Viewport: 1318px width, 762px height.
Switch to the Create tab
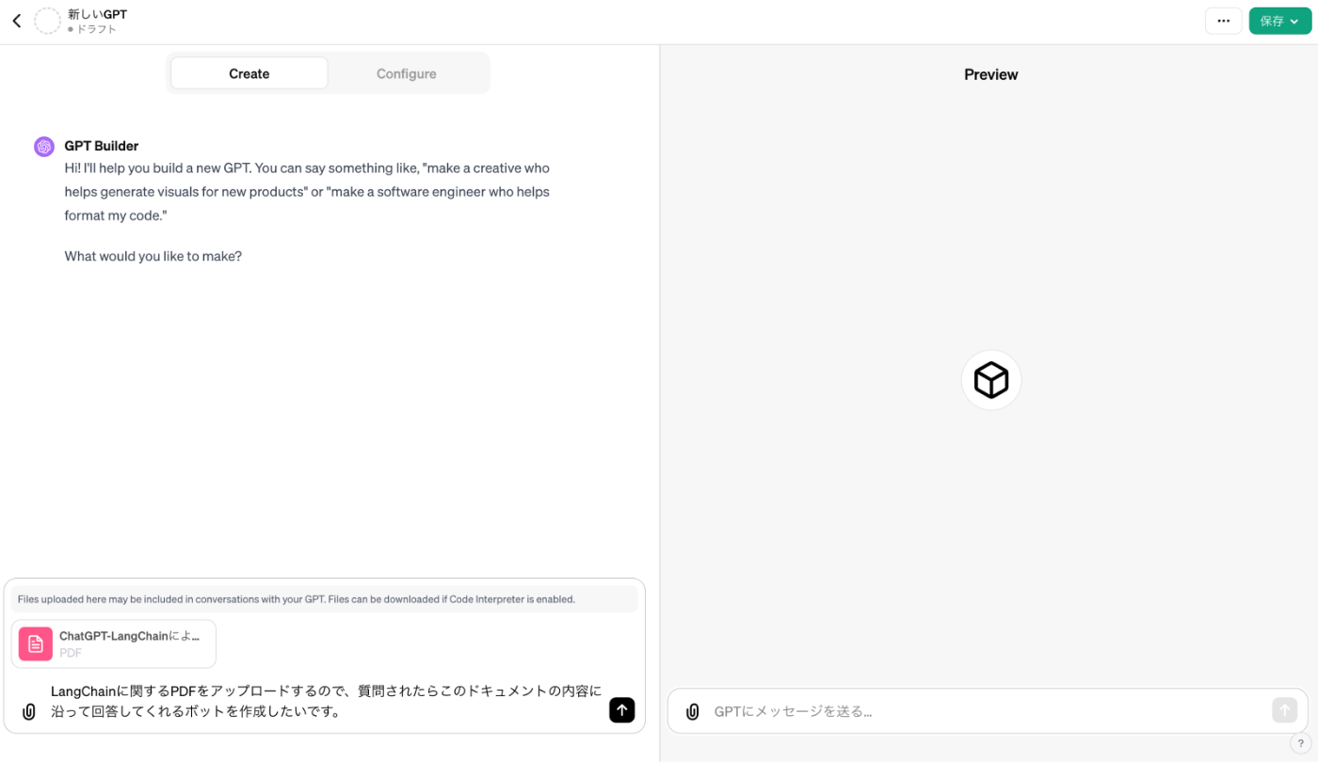click(x=249, y=73)
